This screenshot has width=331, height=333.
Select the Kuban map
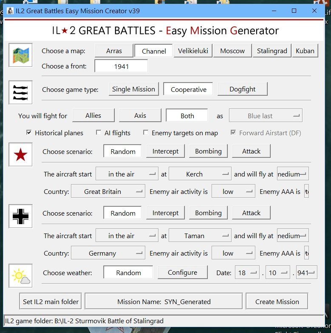tap(305, 51)
